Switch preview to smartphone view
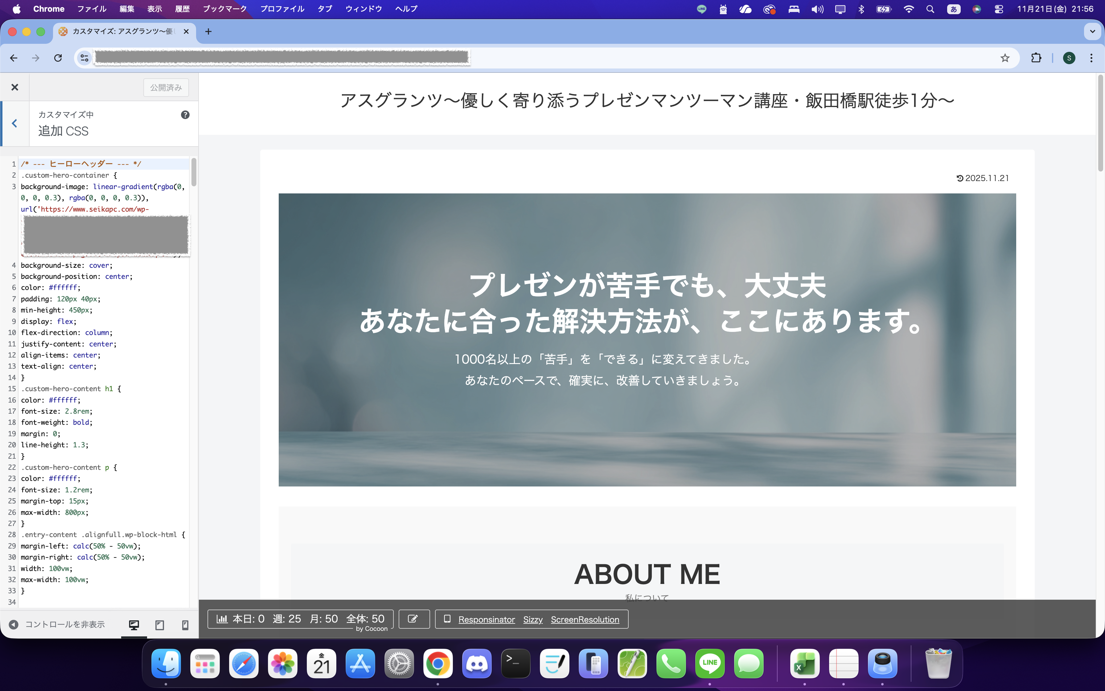 (x=185, y=625)
